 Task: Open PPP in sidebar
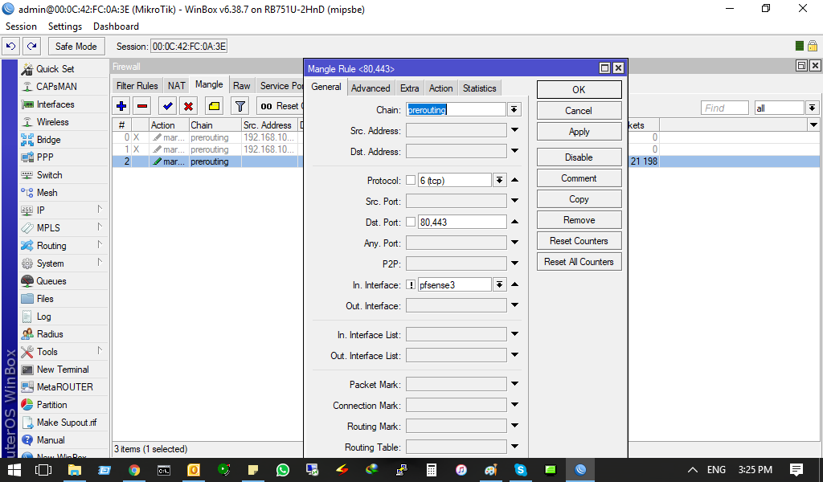(63, 157)
